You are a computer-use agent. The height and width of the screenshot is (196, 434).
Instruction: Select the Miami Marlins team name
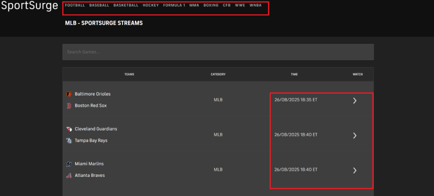[x=89, y=164]
